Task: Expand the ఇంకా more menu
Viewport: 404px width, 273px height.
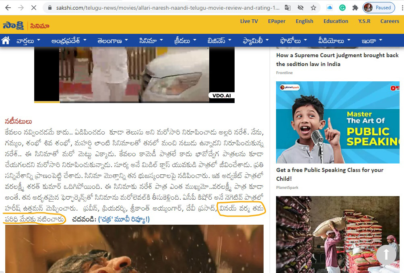Action: 371,41
